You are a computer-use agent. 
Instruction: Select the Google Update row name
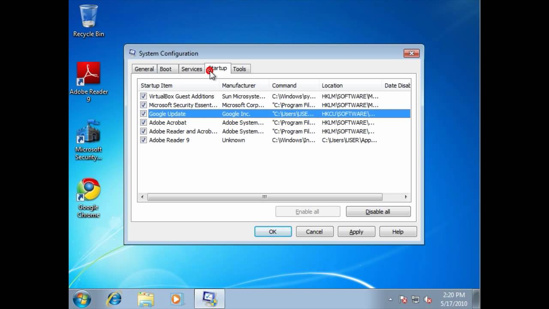point(167,114)
